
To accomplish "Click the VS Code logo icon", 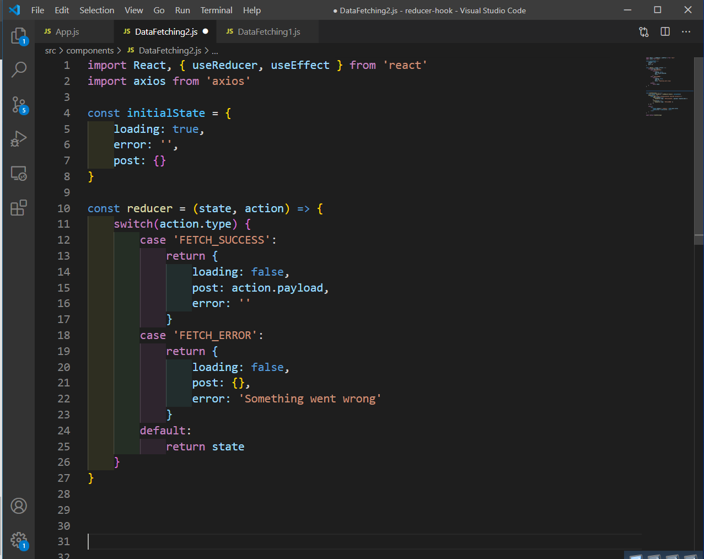I will [x=15, y=10].
